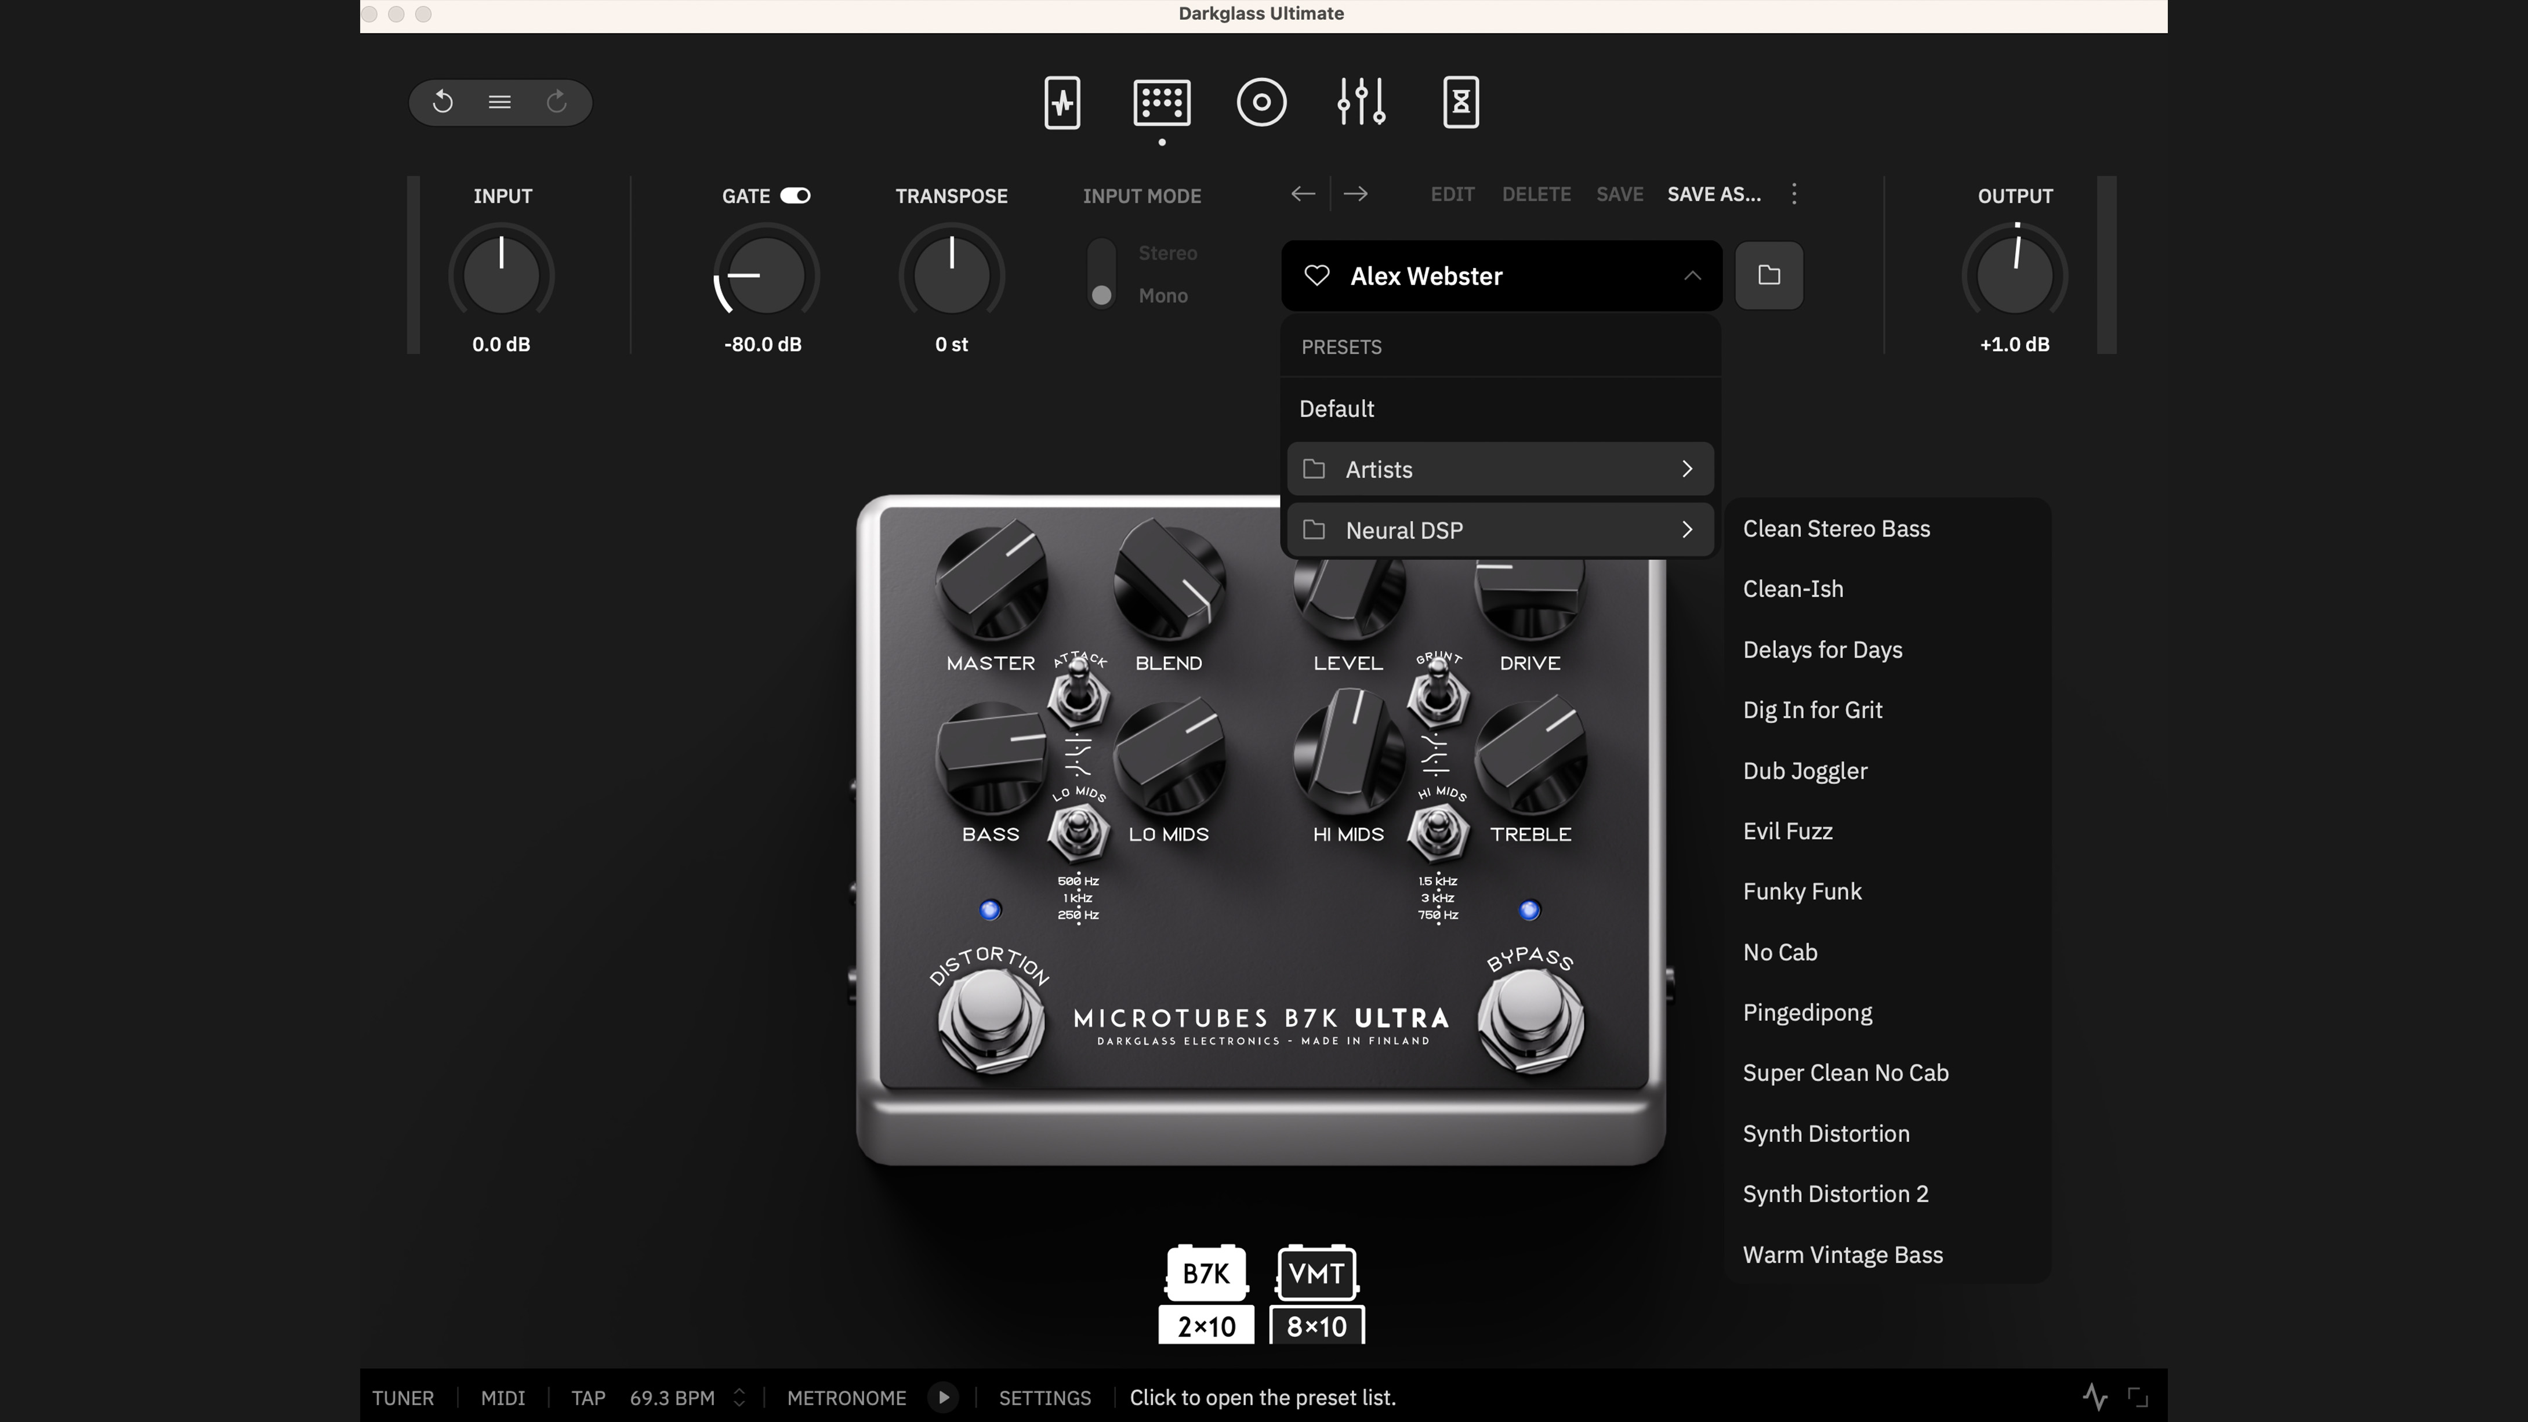Expand the Artists folder
Image resolution: width=2528 pixels, height=1422 pixels.
coord(1500,469)
